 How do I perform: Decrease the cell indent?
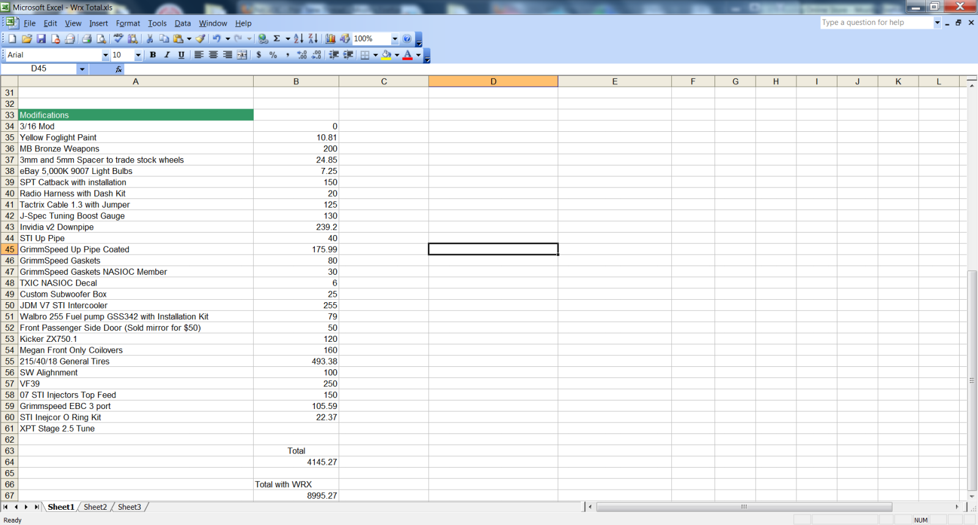click(334, 55)
